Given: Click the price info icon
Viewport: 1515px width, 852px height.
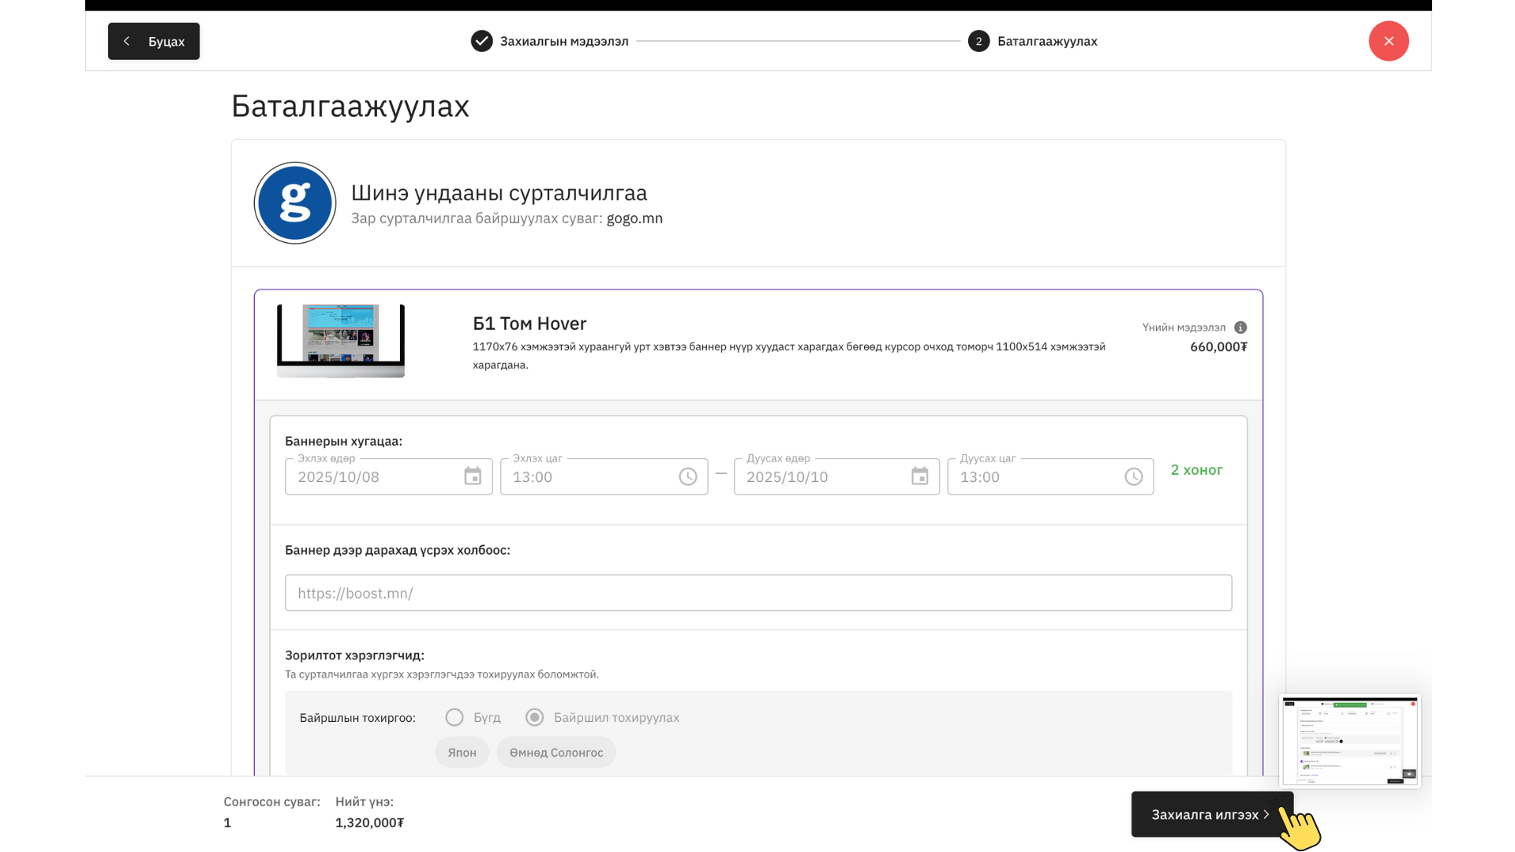Looking at the screenshot, I should tap(1240, 327).
